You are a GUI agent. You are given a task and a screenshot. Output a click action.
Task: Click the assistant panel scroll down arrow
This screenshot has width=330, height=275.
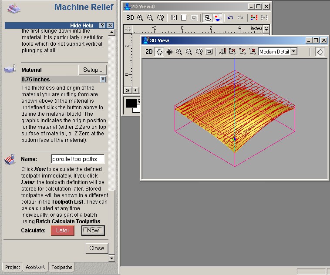pos(111,258)
